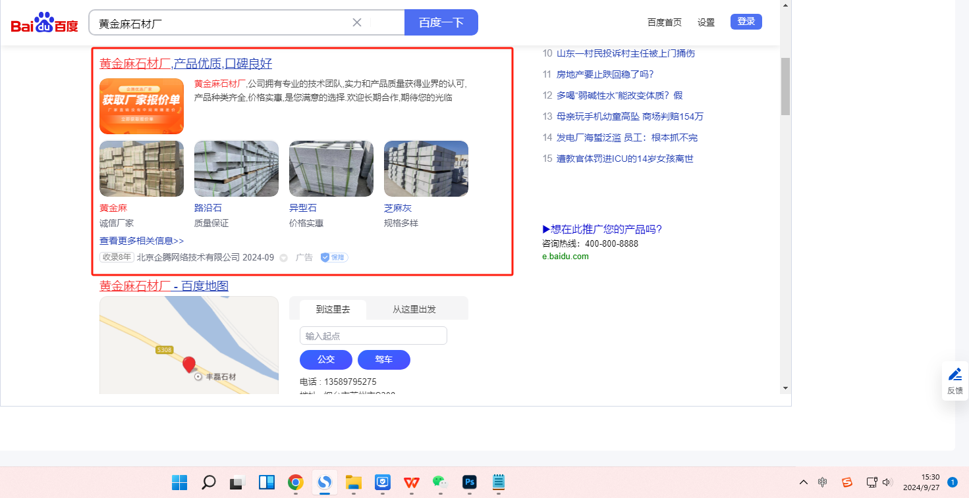Open the 异型石 product thumbnail
This screenshot has height=498, width=969.
331,168
